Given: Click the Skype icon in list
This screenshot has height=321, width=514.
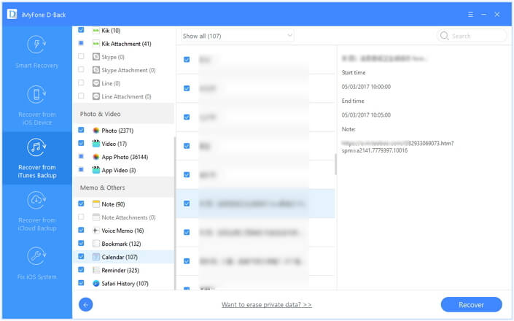Looking at the screenshot, I should [x=96, y=57].
